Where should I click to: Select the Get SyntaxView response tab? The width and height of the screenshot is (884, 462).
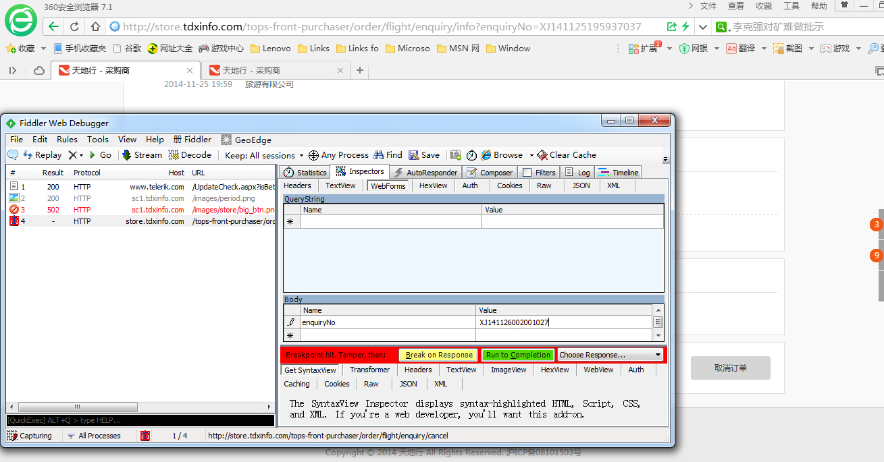(310, 370)
